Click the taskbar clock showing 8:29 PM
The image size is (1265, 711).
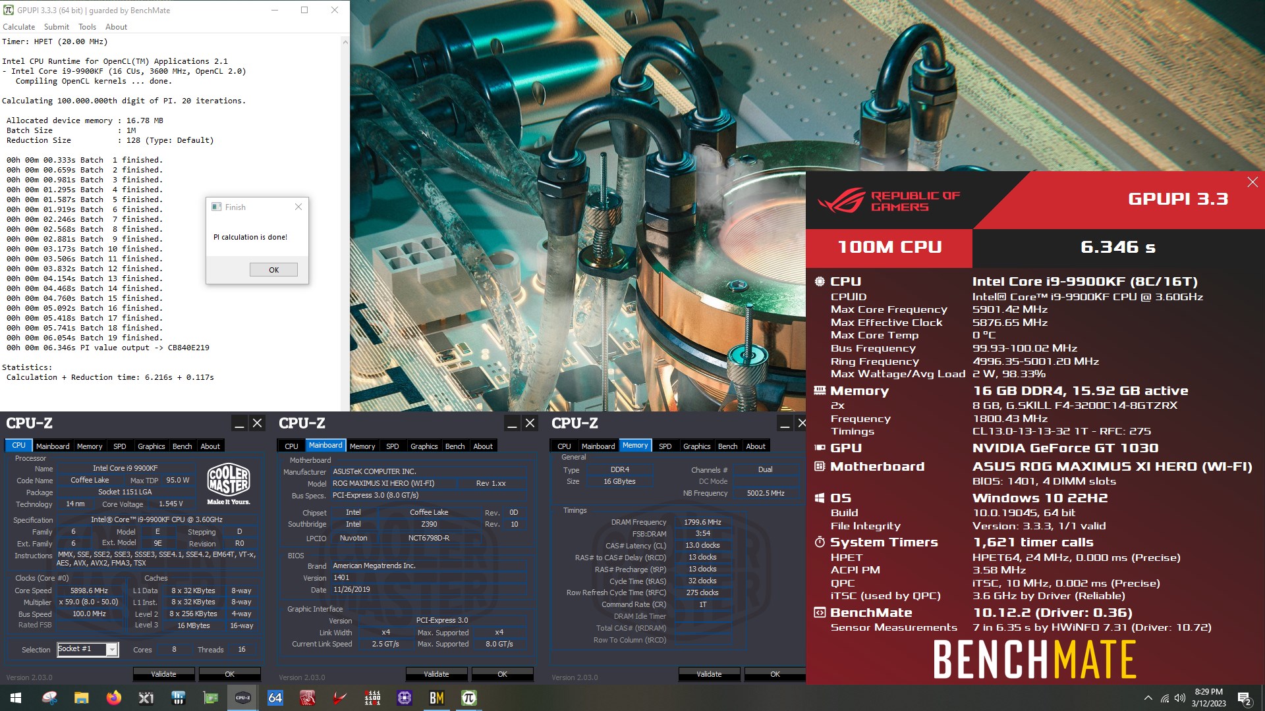1208,698
